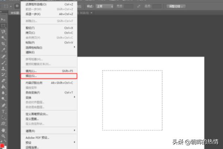Choose 自由变换 Ctrl+T menu item
This screenshot has height=149, width=223.
(x=49, y=93)
